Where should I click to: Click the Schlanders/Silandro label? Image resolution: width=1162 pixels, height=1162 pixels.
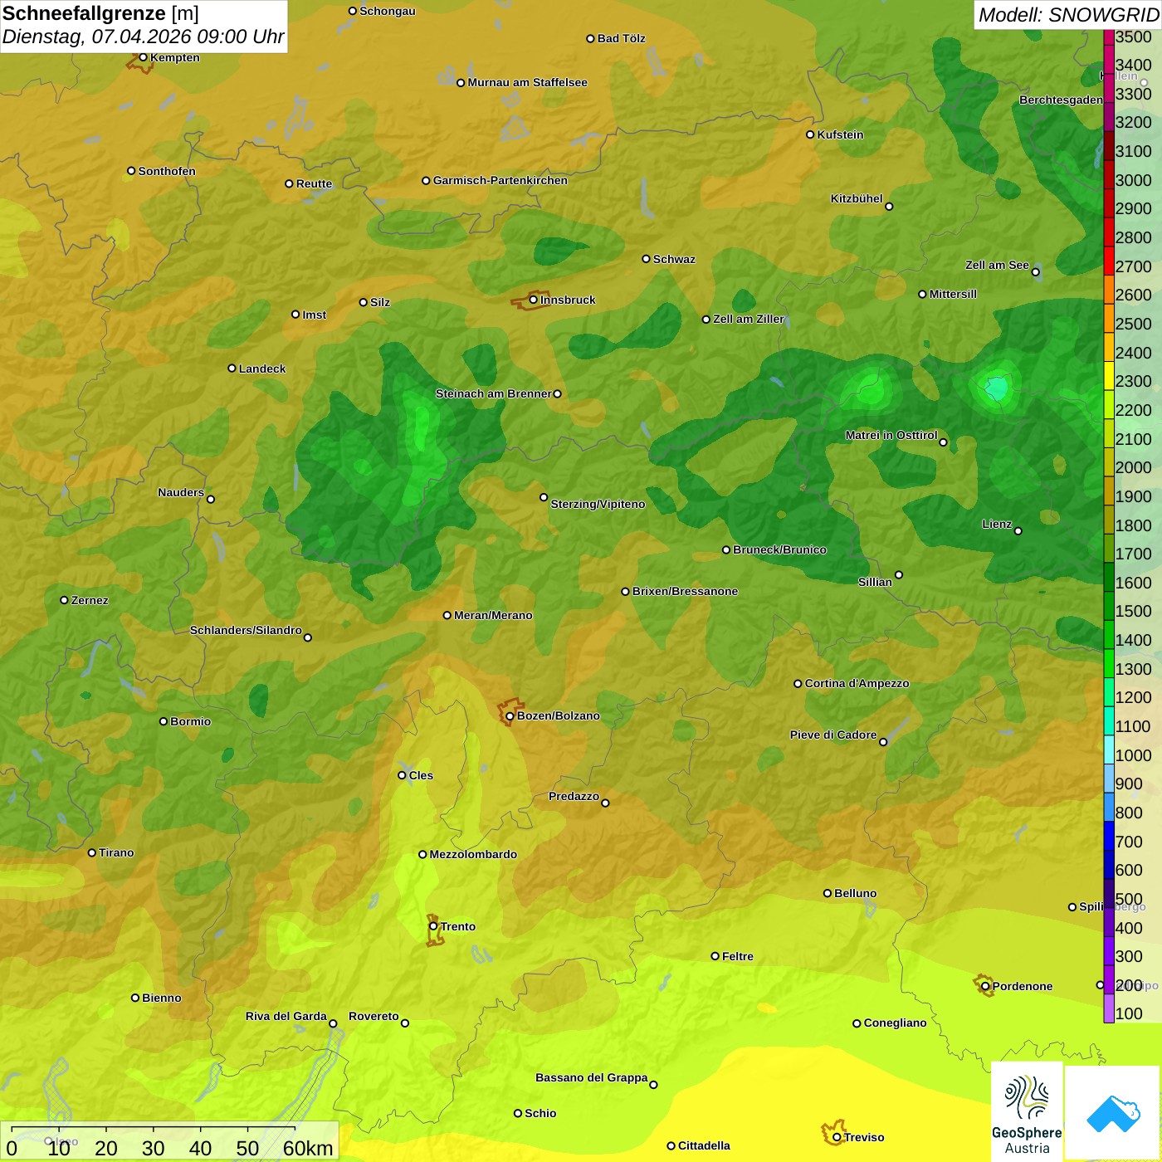pos(246,630)
